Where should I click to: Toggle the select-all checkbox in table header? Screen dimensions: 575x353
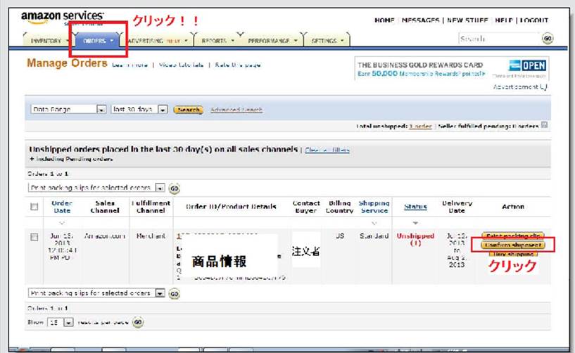[x=34, y=207]
